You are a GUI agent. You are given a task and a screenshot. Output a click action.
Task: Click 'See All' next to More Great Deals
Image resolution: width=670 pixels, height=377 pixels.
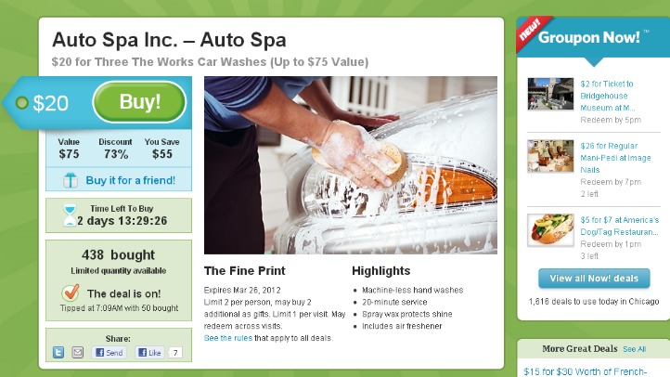point(634,349)
